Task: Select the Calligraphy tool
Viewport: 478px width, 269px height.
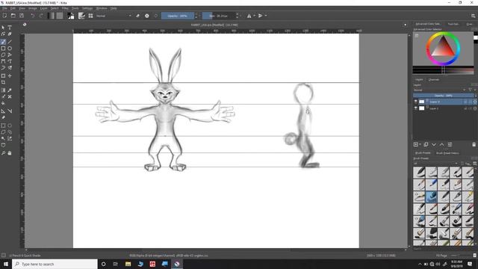Action: point(10,34)
